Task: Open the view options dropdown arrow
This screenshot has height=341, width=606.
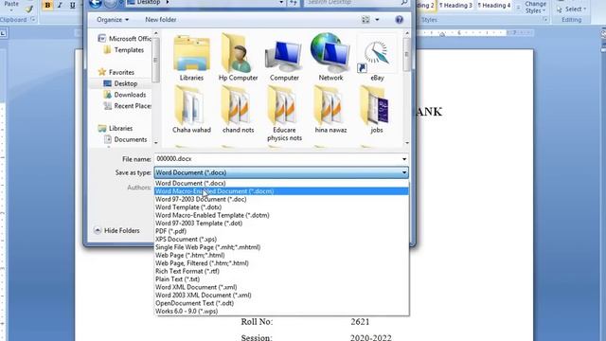Action: coord(377,20)
